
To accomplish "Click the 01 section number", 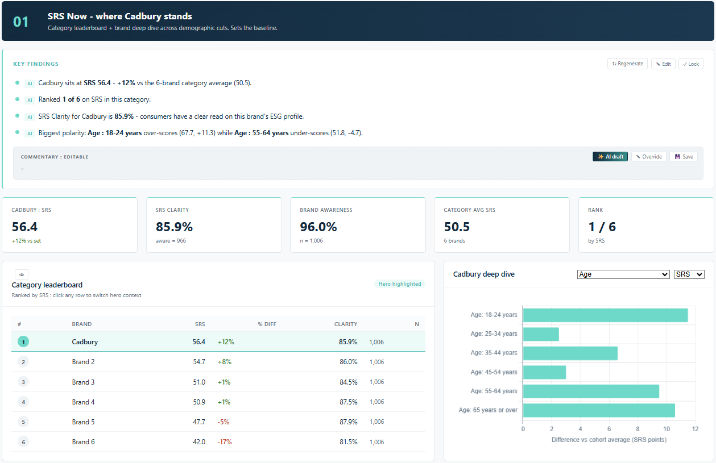I will (21, 22).
